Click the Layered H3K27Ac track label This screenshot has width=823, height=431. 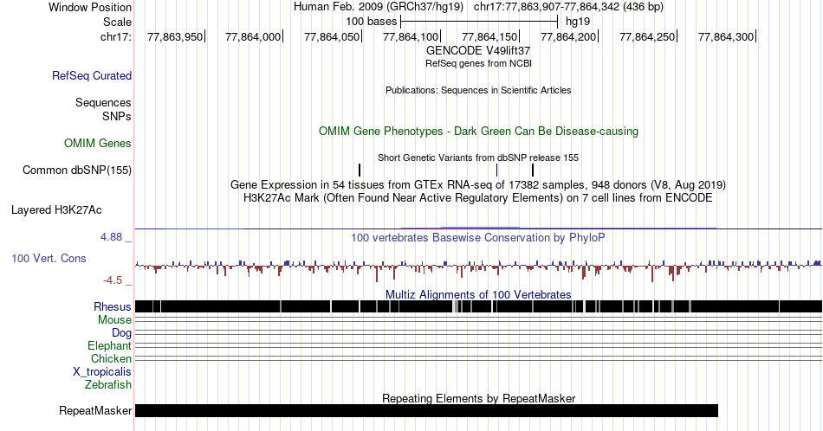(x=56, y=209)
